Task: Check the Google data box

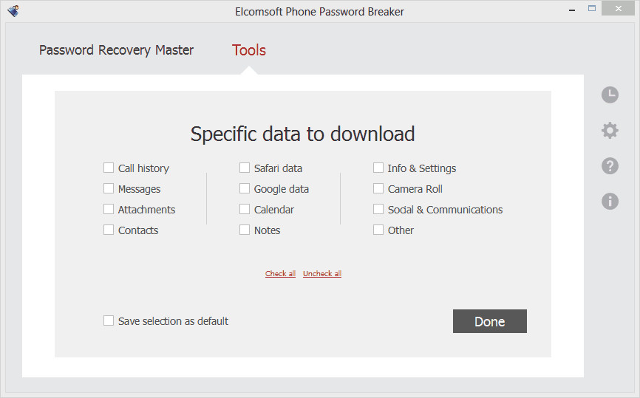Action: [x=245, y=189]
